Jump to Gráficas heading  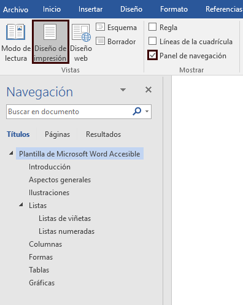42,283
